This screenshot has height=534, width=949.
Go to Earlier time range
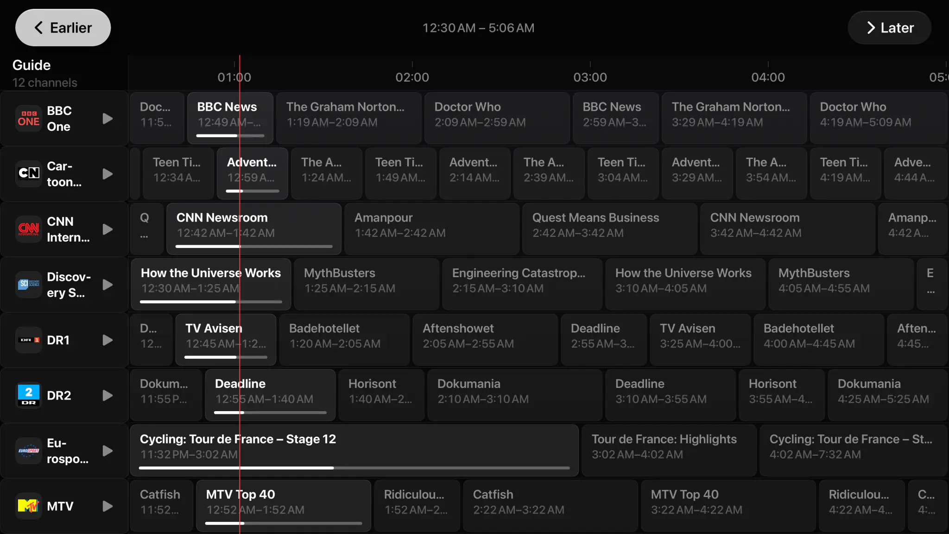point(63,28)
